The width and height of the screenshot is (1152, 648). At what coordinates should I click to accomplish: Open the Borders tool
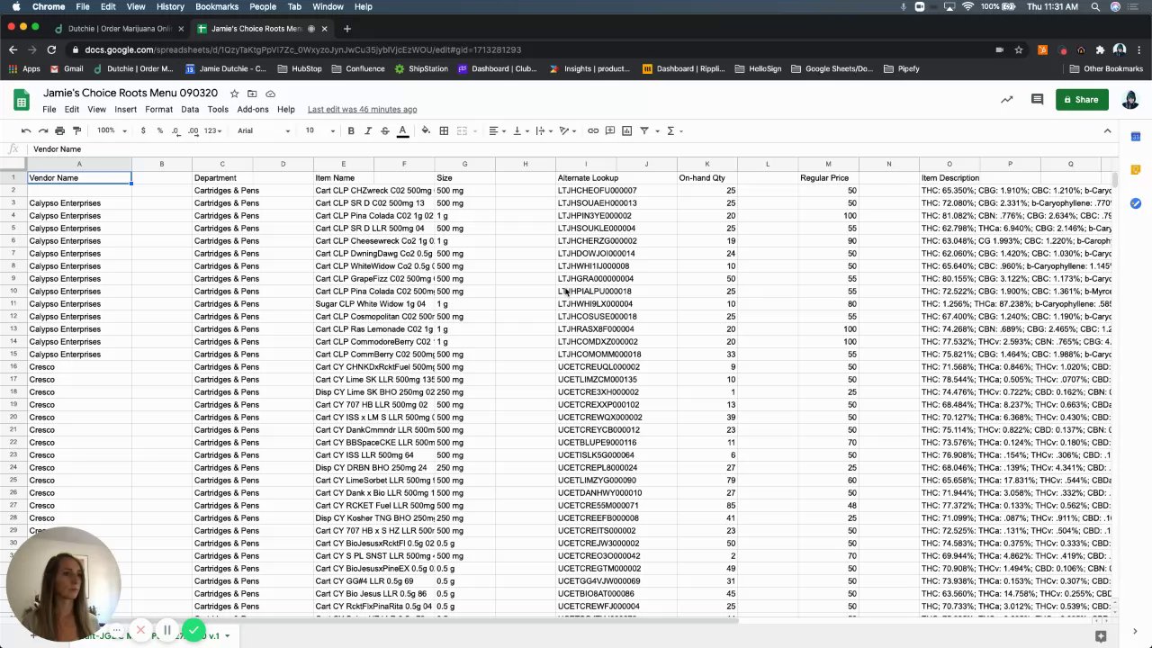click(444, 130)
